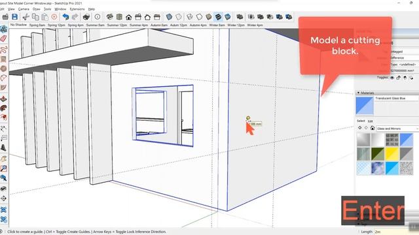
Task: Click the Translucent Glass Blue name field
Action: tap(397, 99)
